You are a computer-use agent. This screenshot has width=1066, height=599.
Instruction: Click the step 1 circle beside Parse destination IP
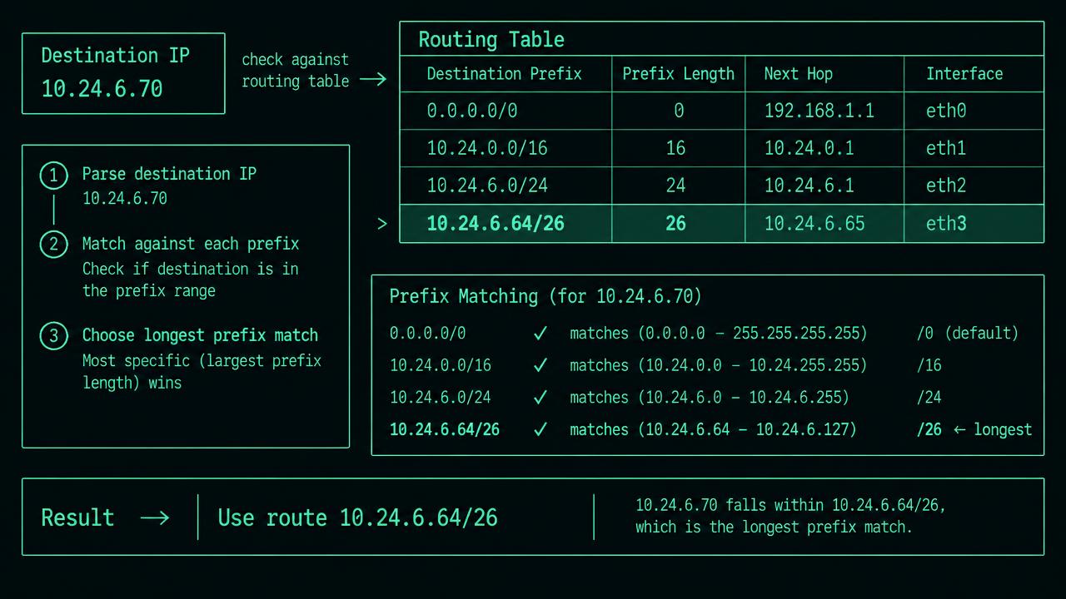tap(54, 176)
